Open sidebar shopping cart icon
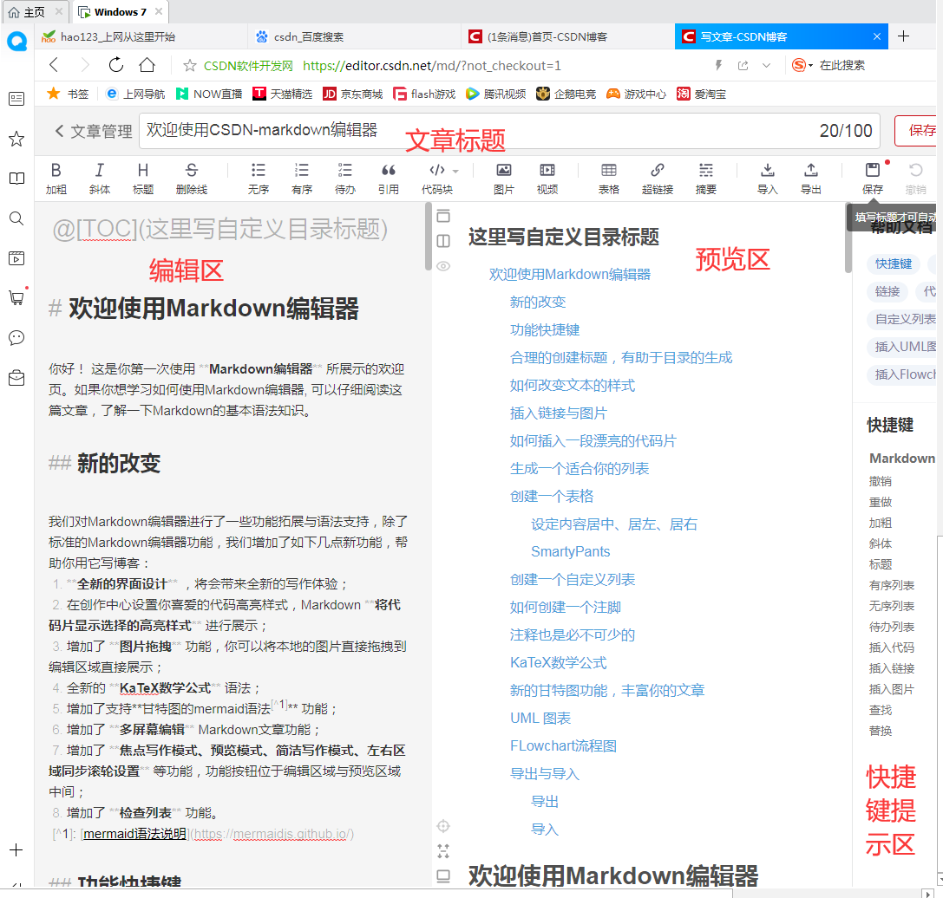This screenshot has width=943, height=898. point(16,297)
